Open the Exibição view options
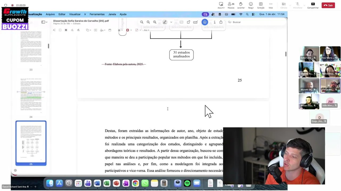341x191 pixels. [261, 5]
